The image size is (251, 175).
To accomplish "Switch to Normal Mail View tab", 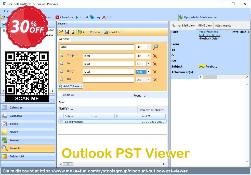I will click(x=183, y=25).
